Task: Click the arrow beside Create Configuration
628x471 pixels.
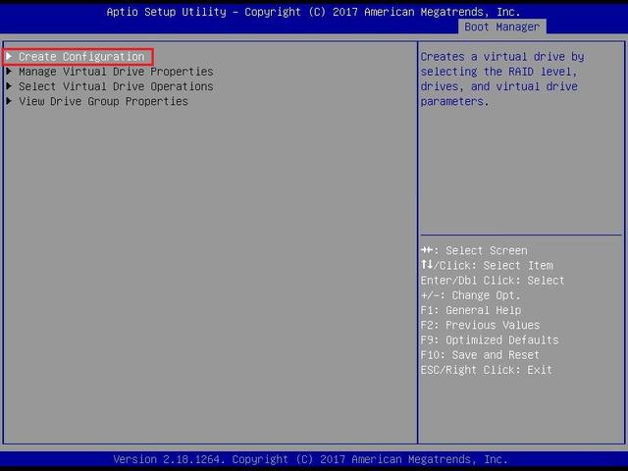Action: 10,57
